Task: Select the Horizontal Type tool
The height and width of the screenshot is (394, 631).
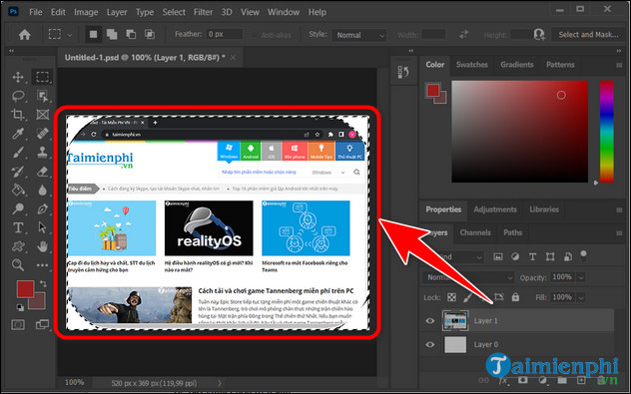Action: pos(18,227)
